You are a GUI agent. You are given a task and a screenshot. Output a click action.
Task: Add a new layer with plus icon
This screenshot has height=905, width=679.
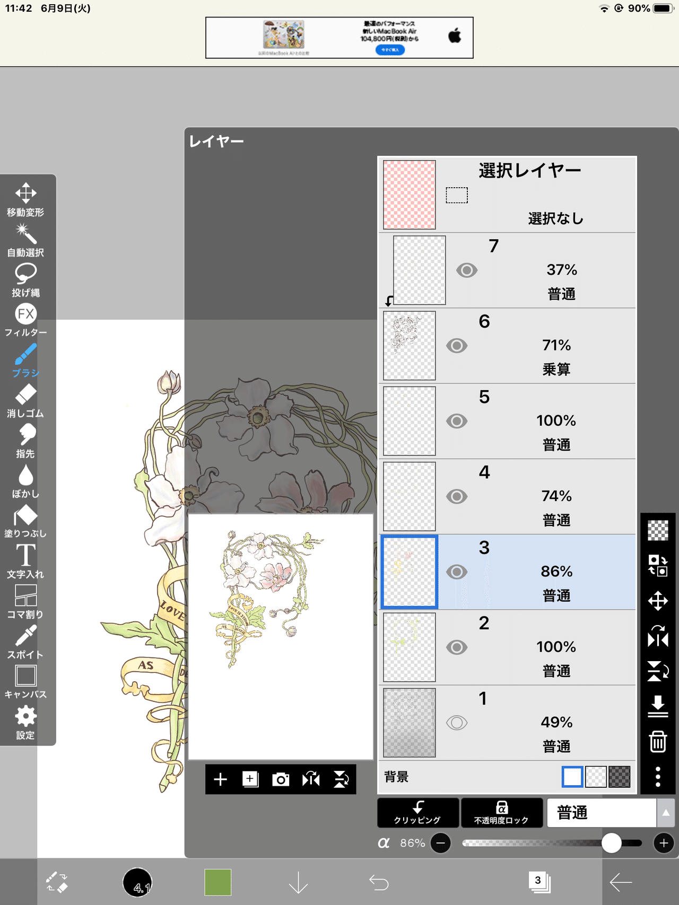click(220, 779)
